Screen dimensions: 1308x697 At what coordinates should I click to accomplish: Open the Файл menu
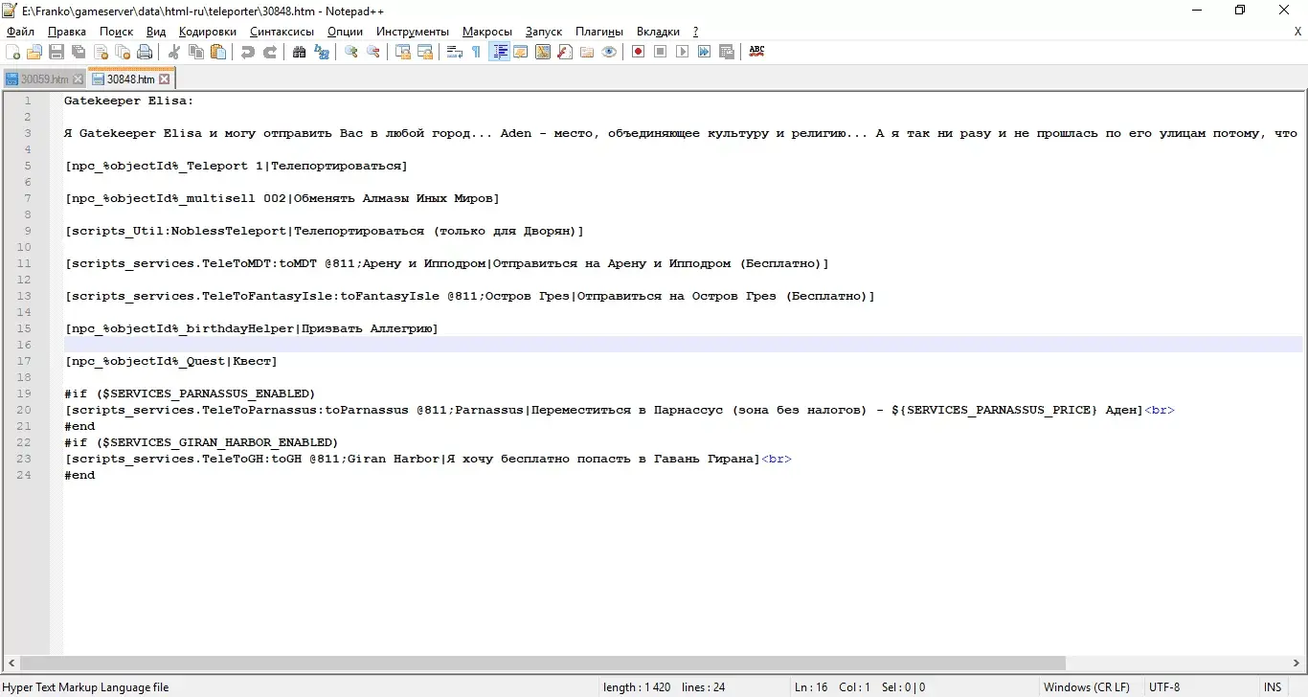coord(20,32)
